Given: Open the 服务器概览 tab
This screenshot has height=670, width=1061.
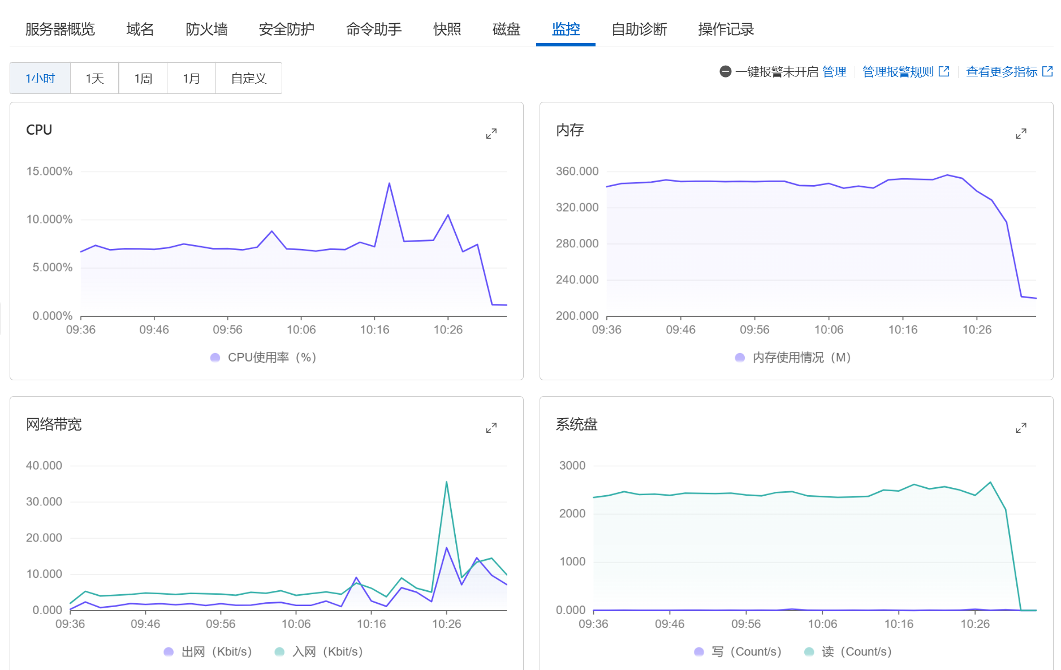Looking at the screenshot, I should pos(60,29).
